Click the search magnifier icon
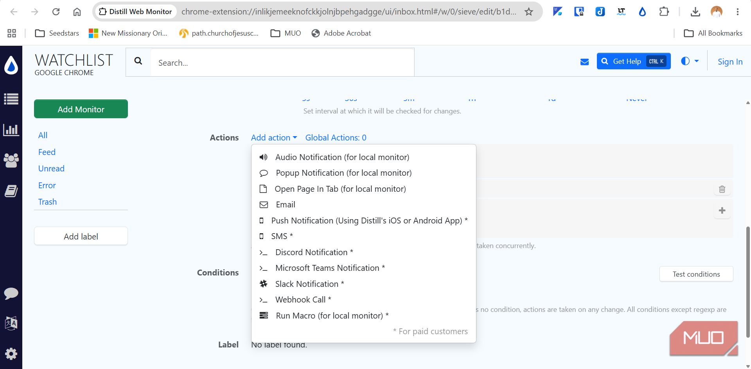Image resolution: width=751 pixels, height=369 pixels. pyautogui.click(x=138, y=61)
